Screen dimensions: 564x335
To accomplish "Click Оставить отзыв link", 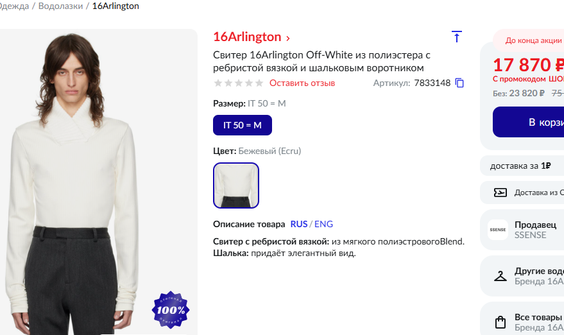I will [x=302, y=83].
